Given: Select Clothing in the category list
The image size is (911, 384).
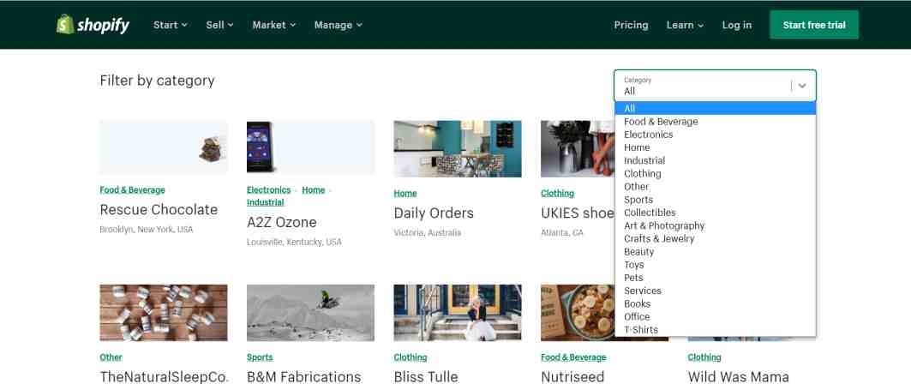Looking at the screenshot, I should point(716,174).
